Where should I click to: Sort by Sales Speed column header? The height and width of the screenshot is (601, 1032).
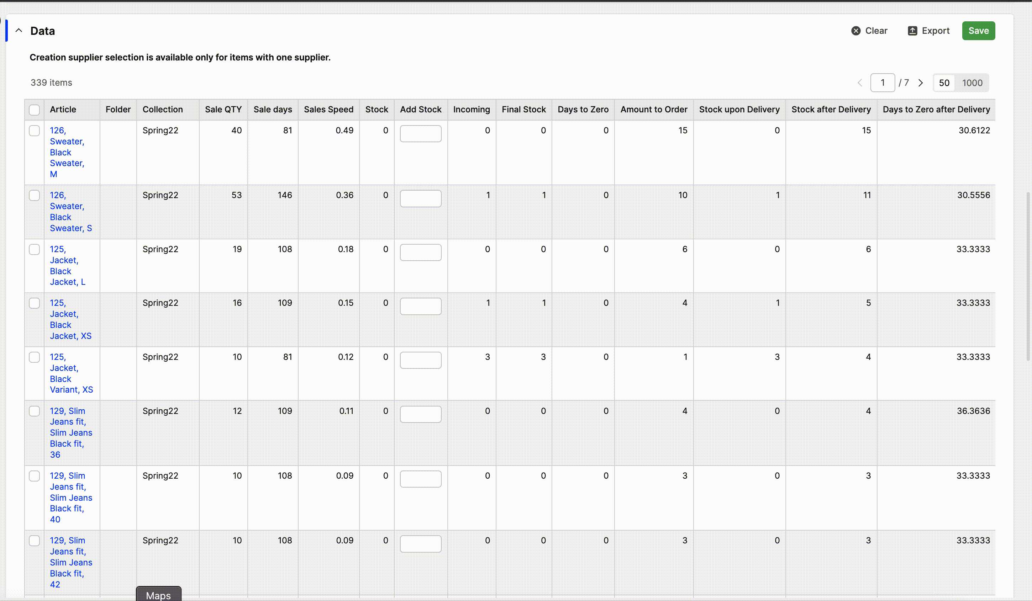click(328, 110)
